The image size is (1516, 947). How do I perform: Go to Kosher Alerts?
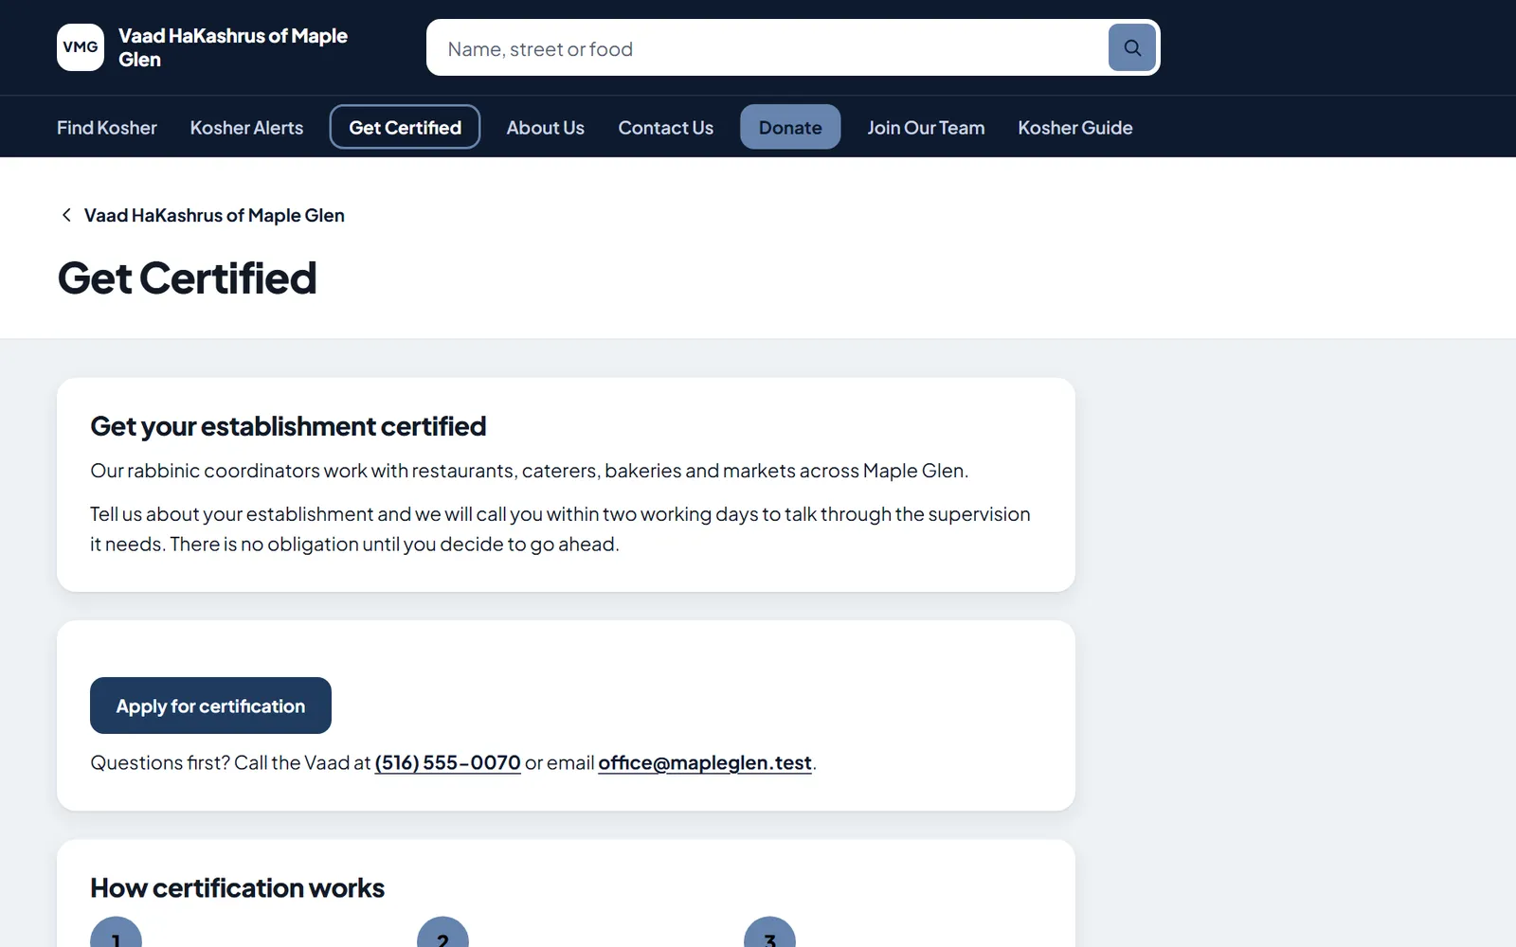246,127
